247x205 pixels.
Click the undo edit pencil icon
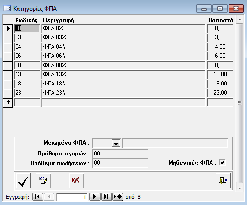(x=43, y=181)
